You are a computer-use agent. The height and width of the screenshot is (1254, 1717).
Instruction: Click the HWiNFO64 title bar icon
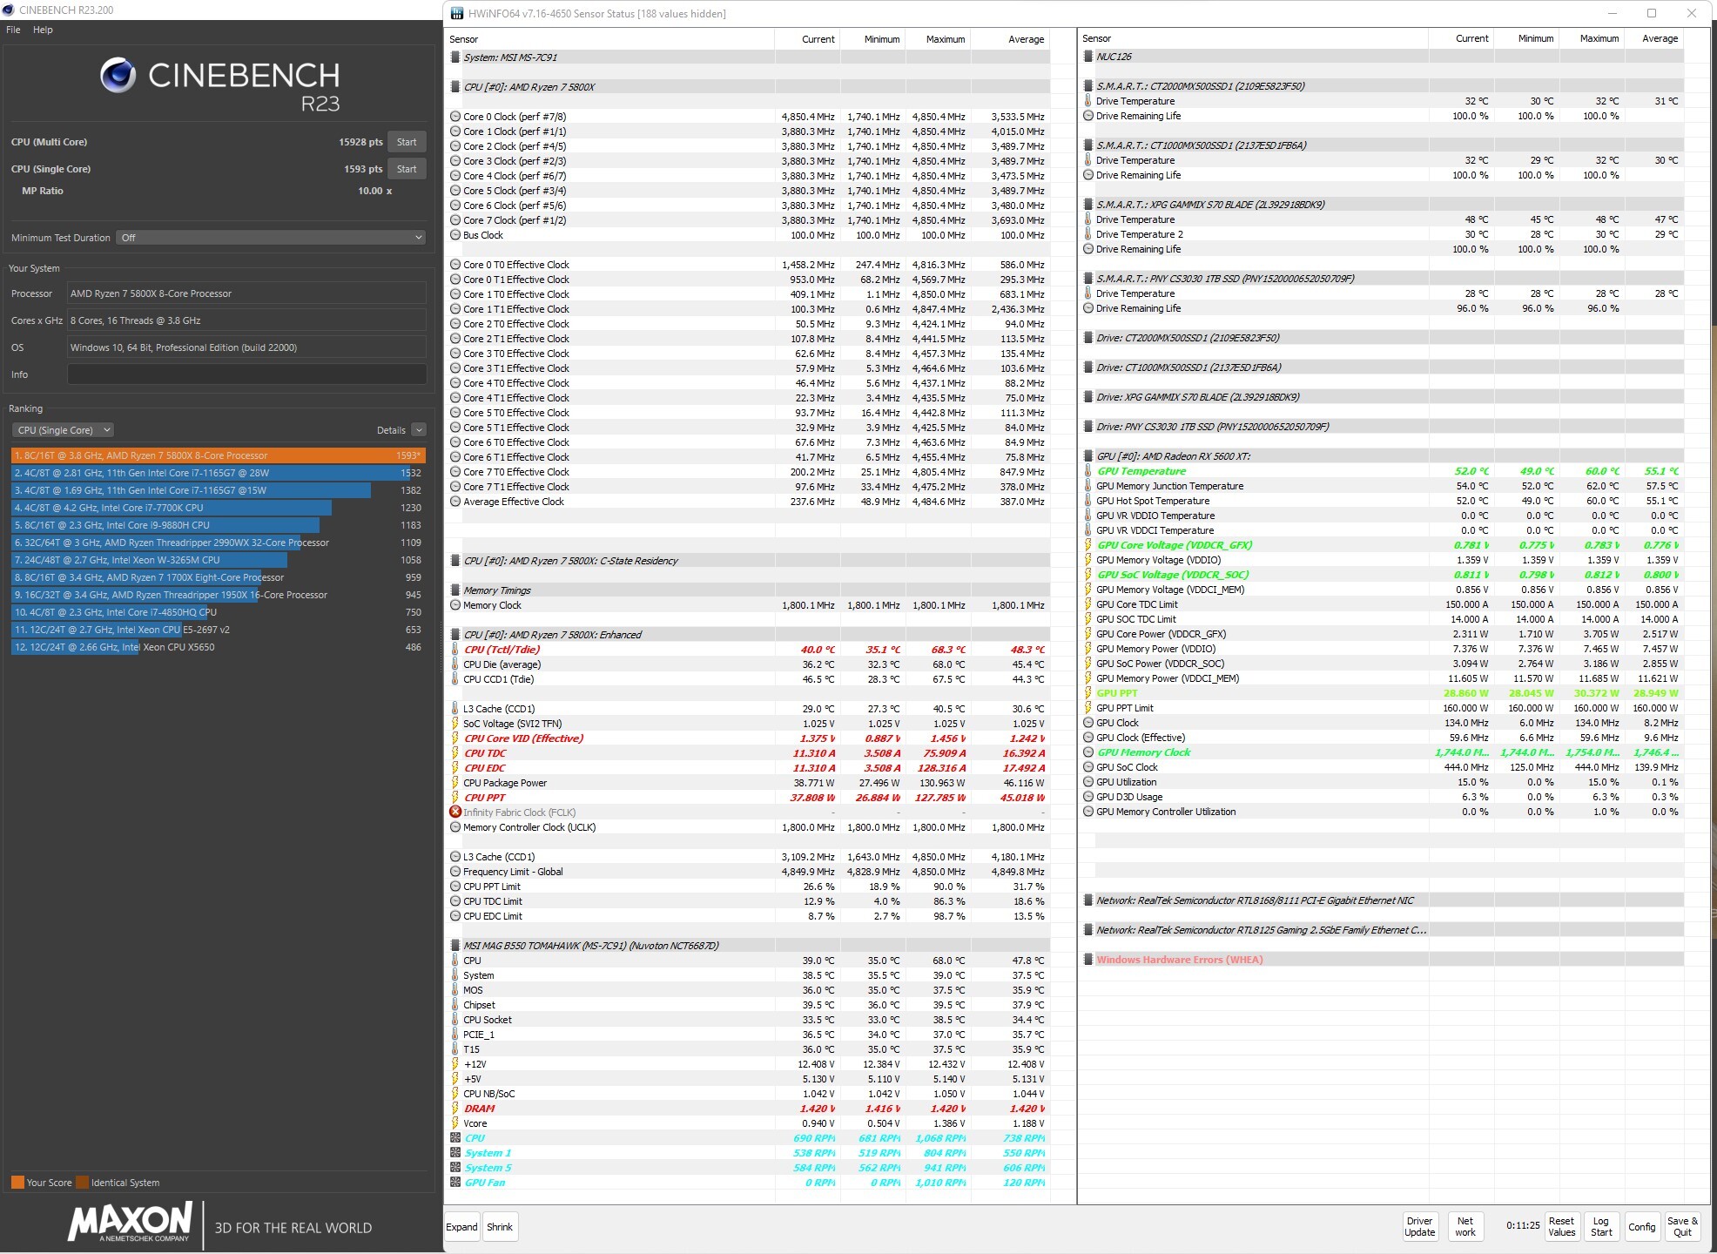coord(458,13)
